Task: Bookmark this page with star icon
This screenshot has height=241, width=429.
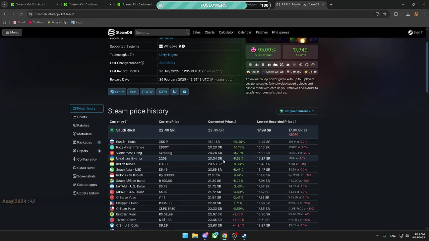Action: click(x=385, y=14)
